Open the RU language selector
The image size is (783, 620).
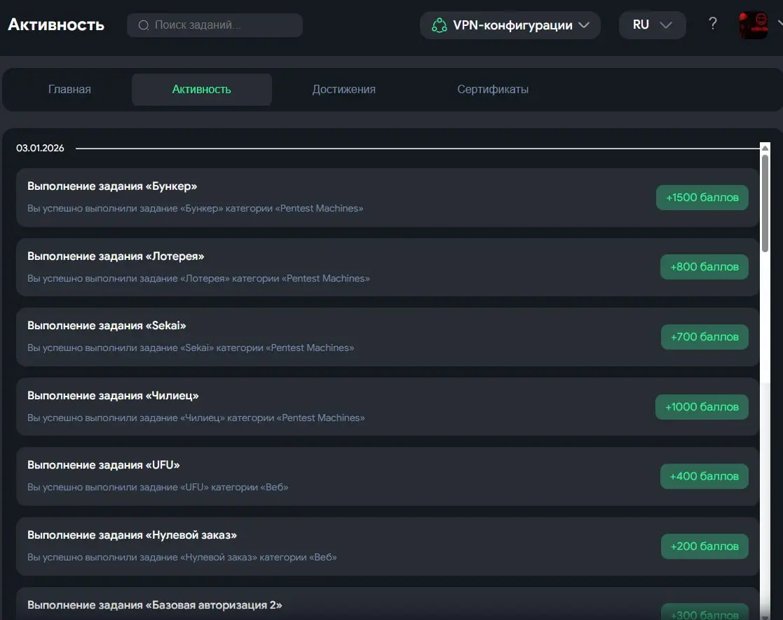click(x=652, y=25)
